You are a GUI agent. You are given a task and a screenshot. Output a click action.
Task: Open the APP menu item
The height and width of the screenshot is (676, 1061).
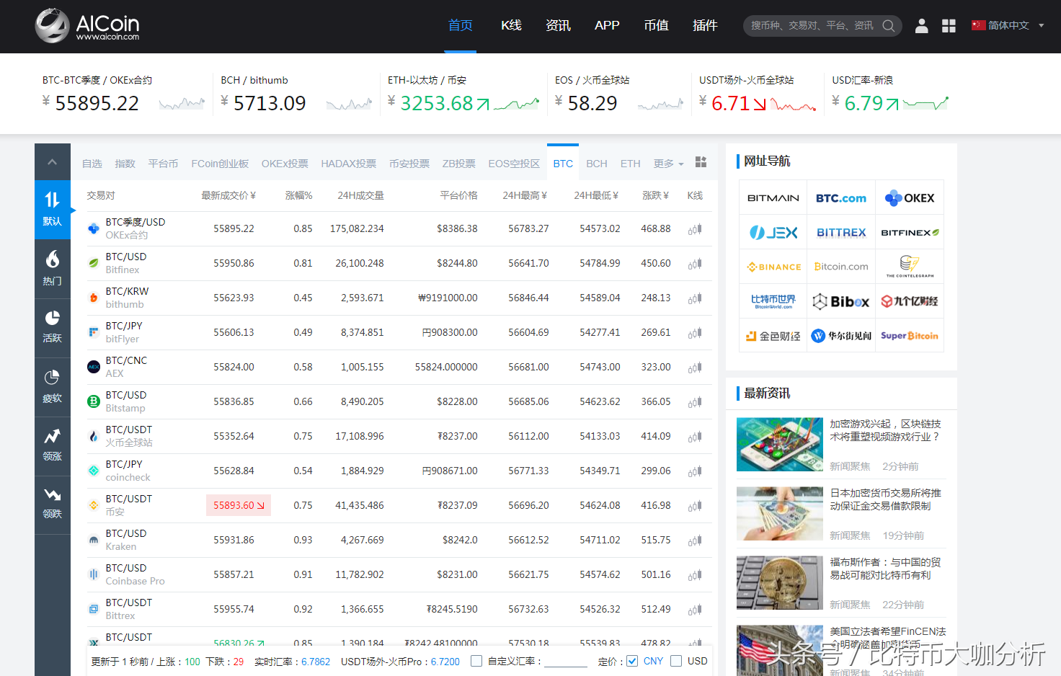tap(607, 25)
